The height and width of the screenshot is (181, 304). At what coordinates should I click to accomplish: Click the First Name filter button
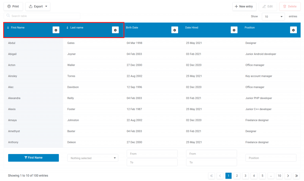click(x=33, y=158)
